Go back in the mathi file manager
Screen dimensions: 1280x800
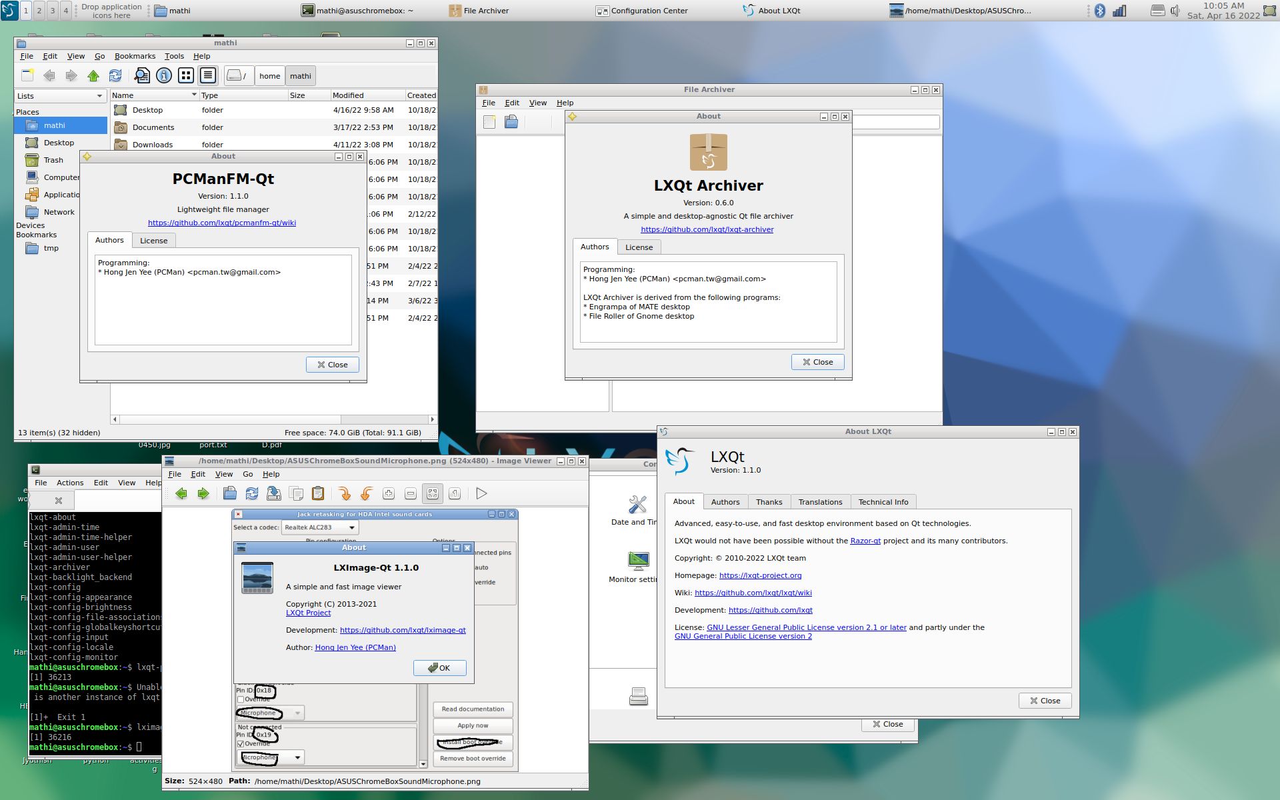click(49, 75)
